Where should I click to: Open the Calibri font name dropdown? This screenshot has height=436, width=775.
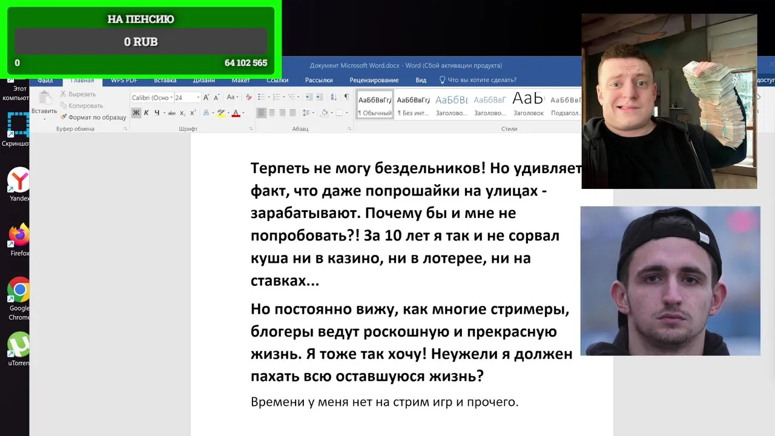point(171,97)
